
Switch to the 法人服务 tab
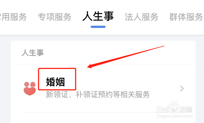[142, 17]
